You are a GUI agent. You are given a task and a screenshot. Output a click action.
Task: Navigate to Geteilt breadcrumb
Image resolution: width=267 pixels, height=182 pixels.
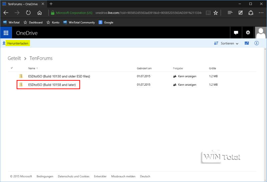click(x=14, y=58)
